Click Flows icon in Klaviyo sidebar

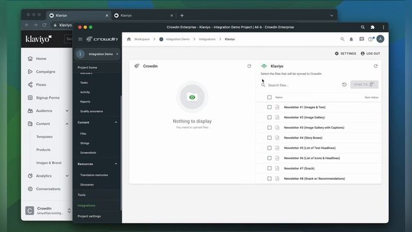[30, 84]
